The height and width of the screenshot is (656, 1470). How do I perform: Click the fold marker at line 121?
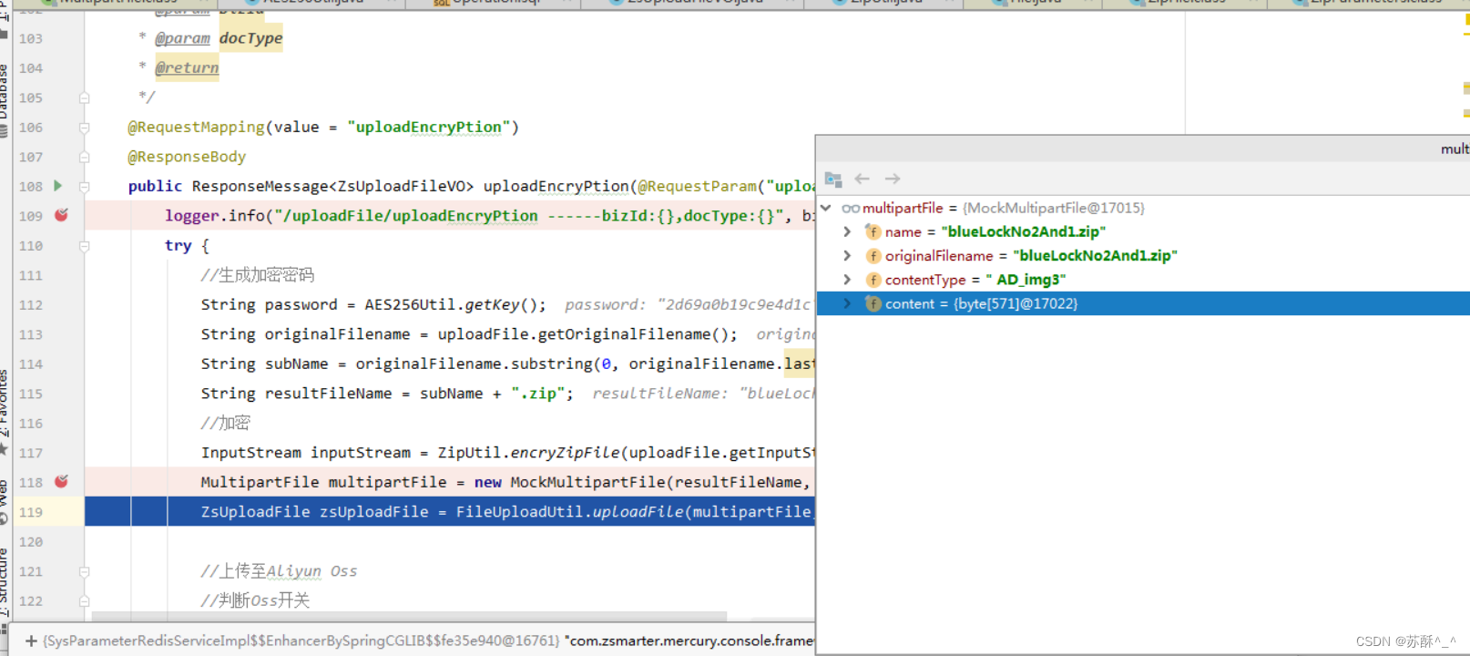coord(84,571)
